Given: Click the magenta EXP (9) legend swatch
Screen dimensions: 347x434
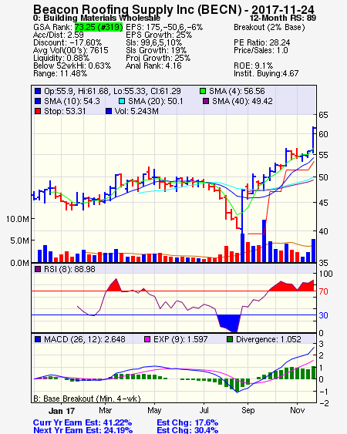Looking at the screenshot, I should click(x=147, y=339).
